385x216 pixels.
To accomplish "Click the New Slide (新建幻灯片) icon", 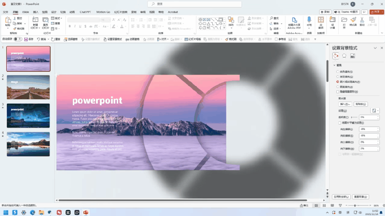I will (35, 20).
